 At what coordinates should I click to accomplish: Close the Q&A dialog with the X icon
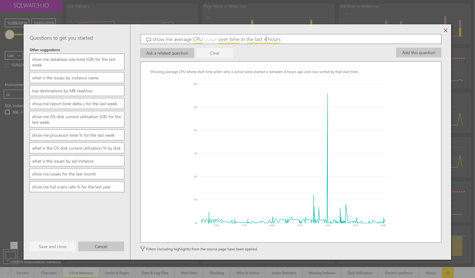[445, 30]
